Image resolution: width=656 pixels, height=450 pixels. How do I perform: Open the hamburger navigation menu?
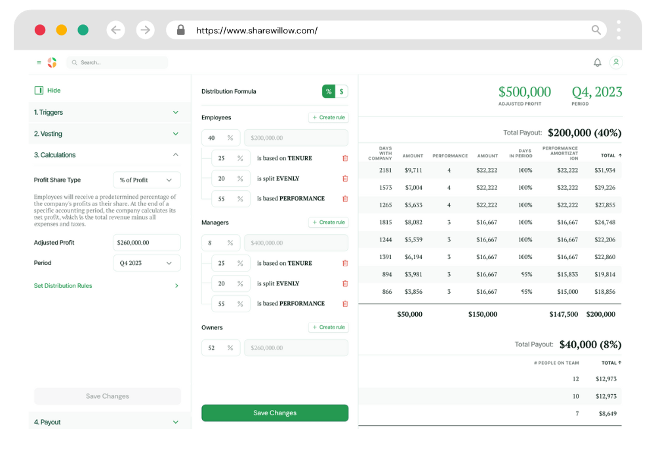click(x=39, y=62)
